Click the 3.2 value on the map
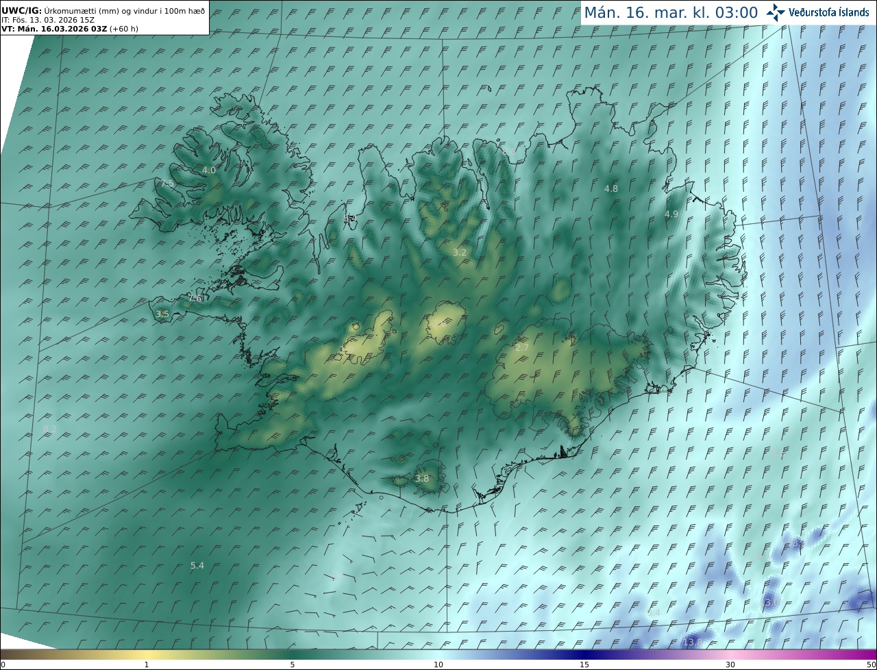Viewport: 877px width, 670px height. (x=460, y=252)
